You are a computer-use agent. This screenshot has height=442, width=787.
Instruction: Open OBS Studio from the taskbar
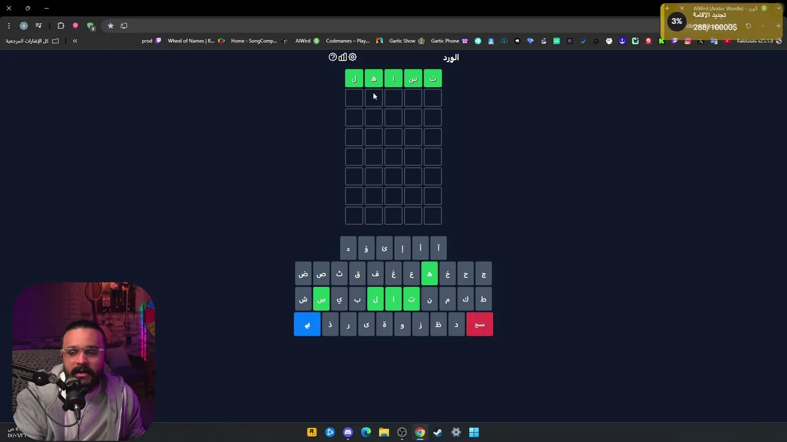point(402,432)
